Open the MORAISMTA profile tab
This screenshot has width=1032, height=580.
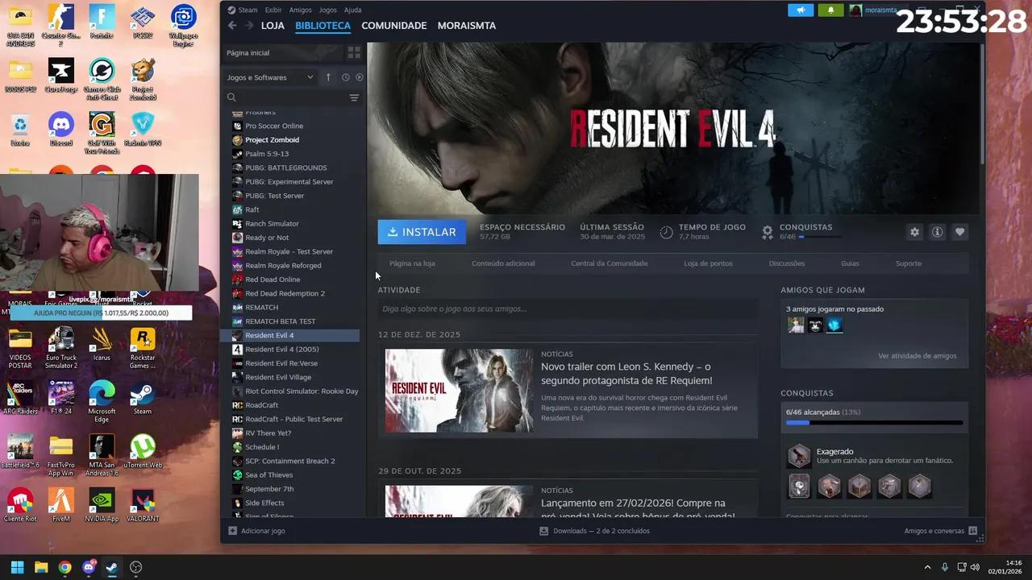pos(467,26)
